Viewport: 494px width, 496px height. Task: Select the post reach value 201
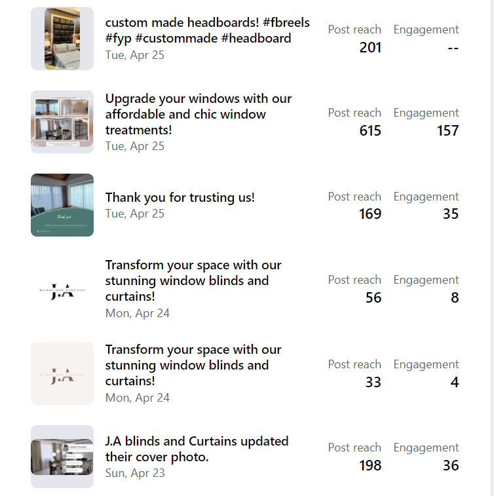point(370,47)
